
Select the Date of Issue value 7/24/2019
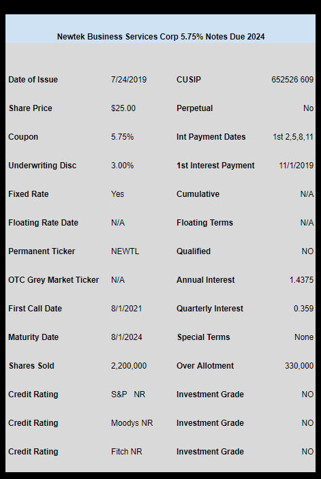pyautogui.click(x=129, y=80)
